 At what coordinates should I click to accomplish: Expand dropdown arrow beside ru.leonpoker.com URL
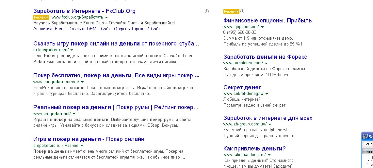(x=72, y=50)
